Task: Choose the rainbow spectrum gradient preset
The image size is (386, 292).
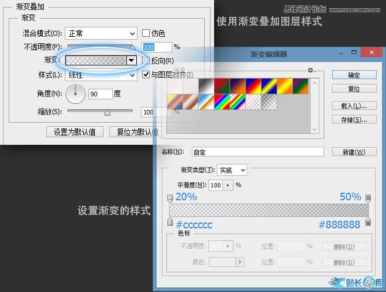Action: pyautogui.click(x=222, y=102)
